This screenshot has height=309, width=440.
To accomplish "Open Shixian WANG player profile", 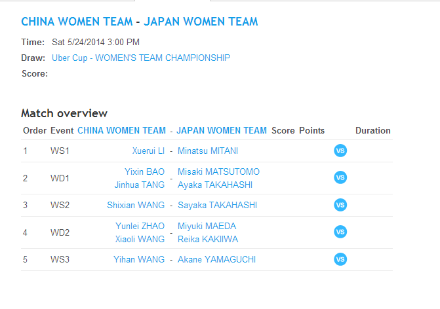I will point(136,205).
